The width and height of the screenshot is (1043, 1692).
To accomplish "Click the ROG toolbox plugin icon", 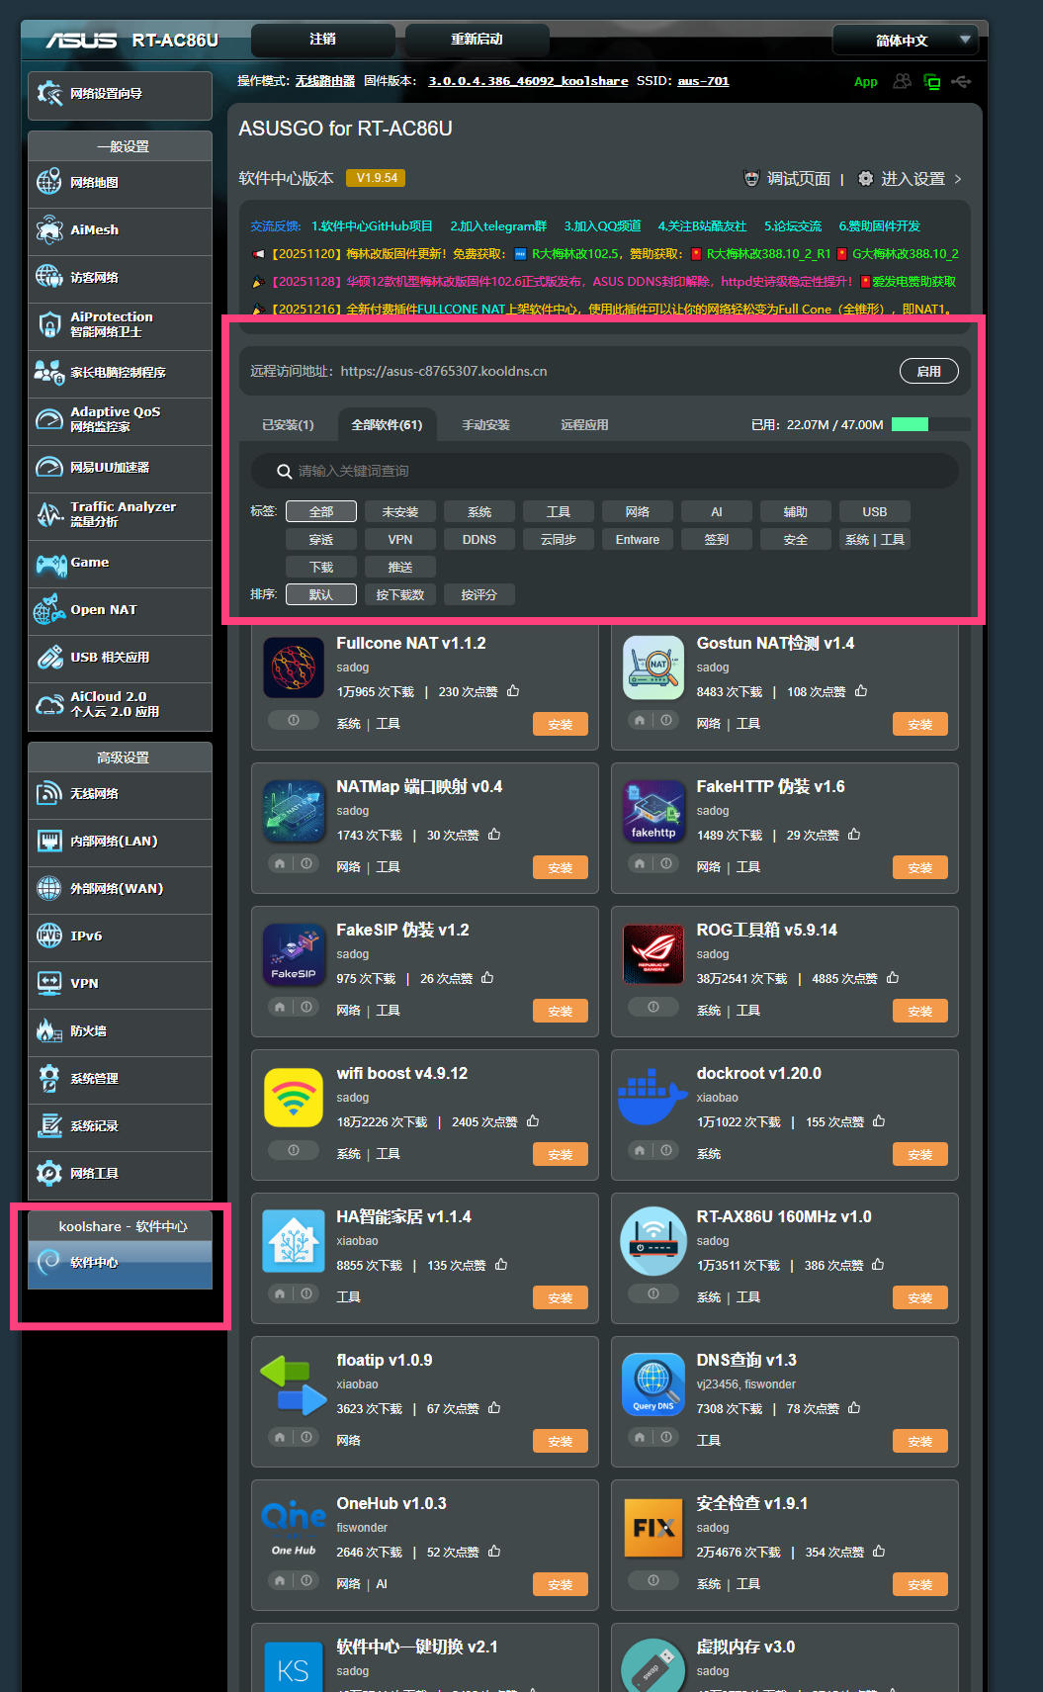I will [x=653, y=953].
